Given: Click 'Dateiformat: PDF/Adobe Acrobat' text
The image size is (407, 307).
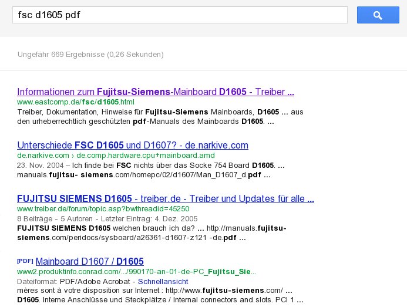Looking at the screenshot, I should tap(74, 282).
